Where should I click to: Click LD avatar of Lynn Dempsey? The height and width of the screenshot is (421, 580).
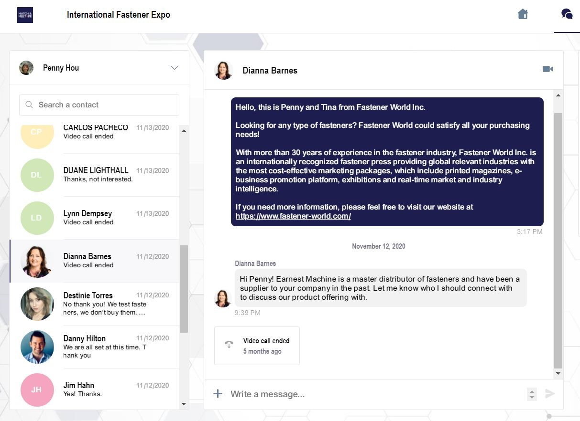click(37, 218)
